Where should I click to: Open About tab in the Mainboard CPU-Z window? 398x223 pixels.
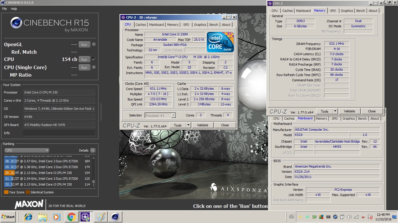coord(375,118)
